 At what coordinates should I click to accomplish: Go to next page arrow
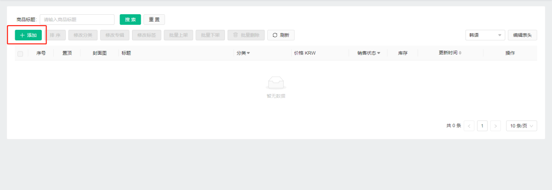495,126
